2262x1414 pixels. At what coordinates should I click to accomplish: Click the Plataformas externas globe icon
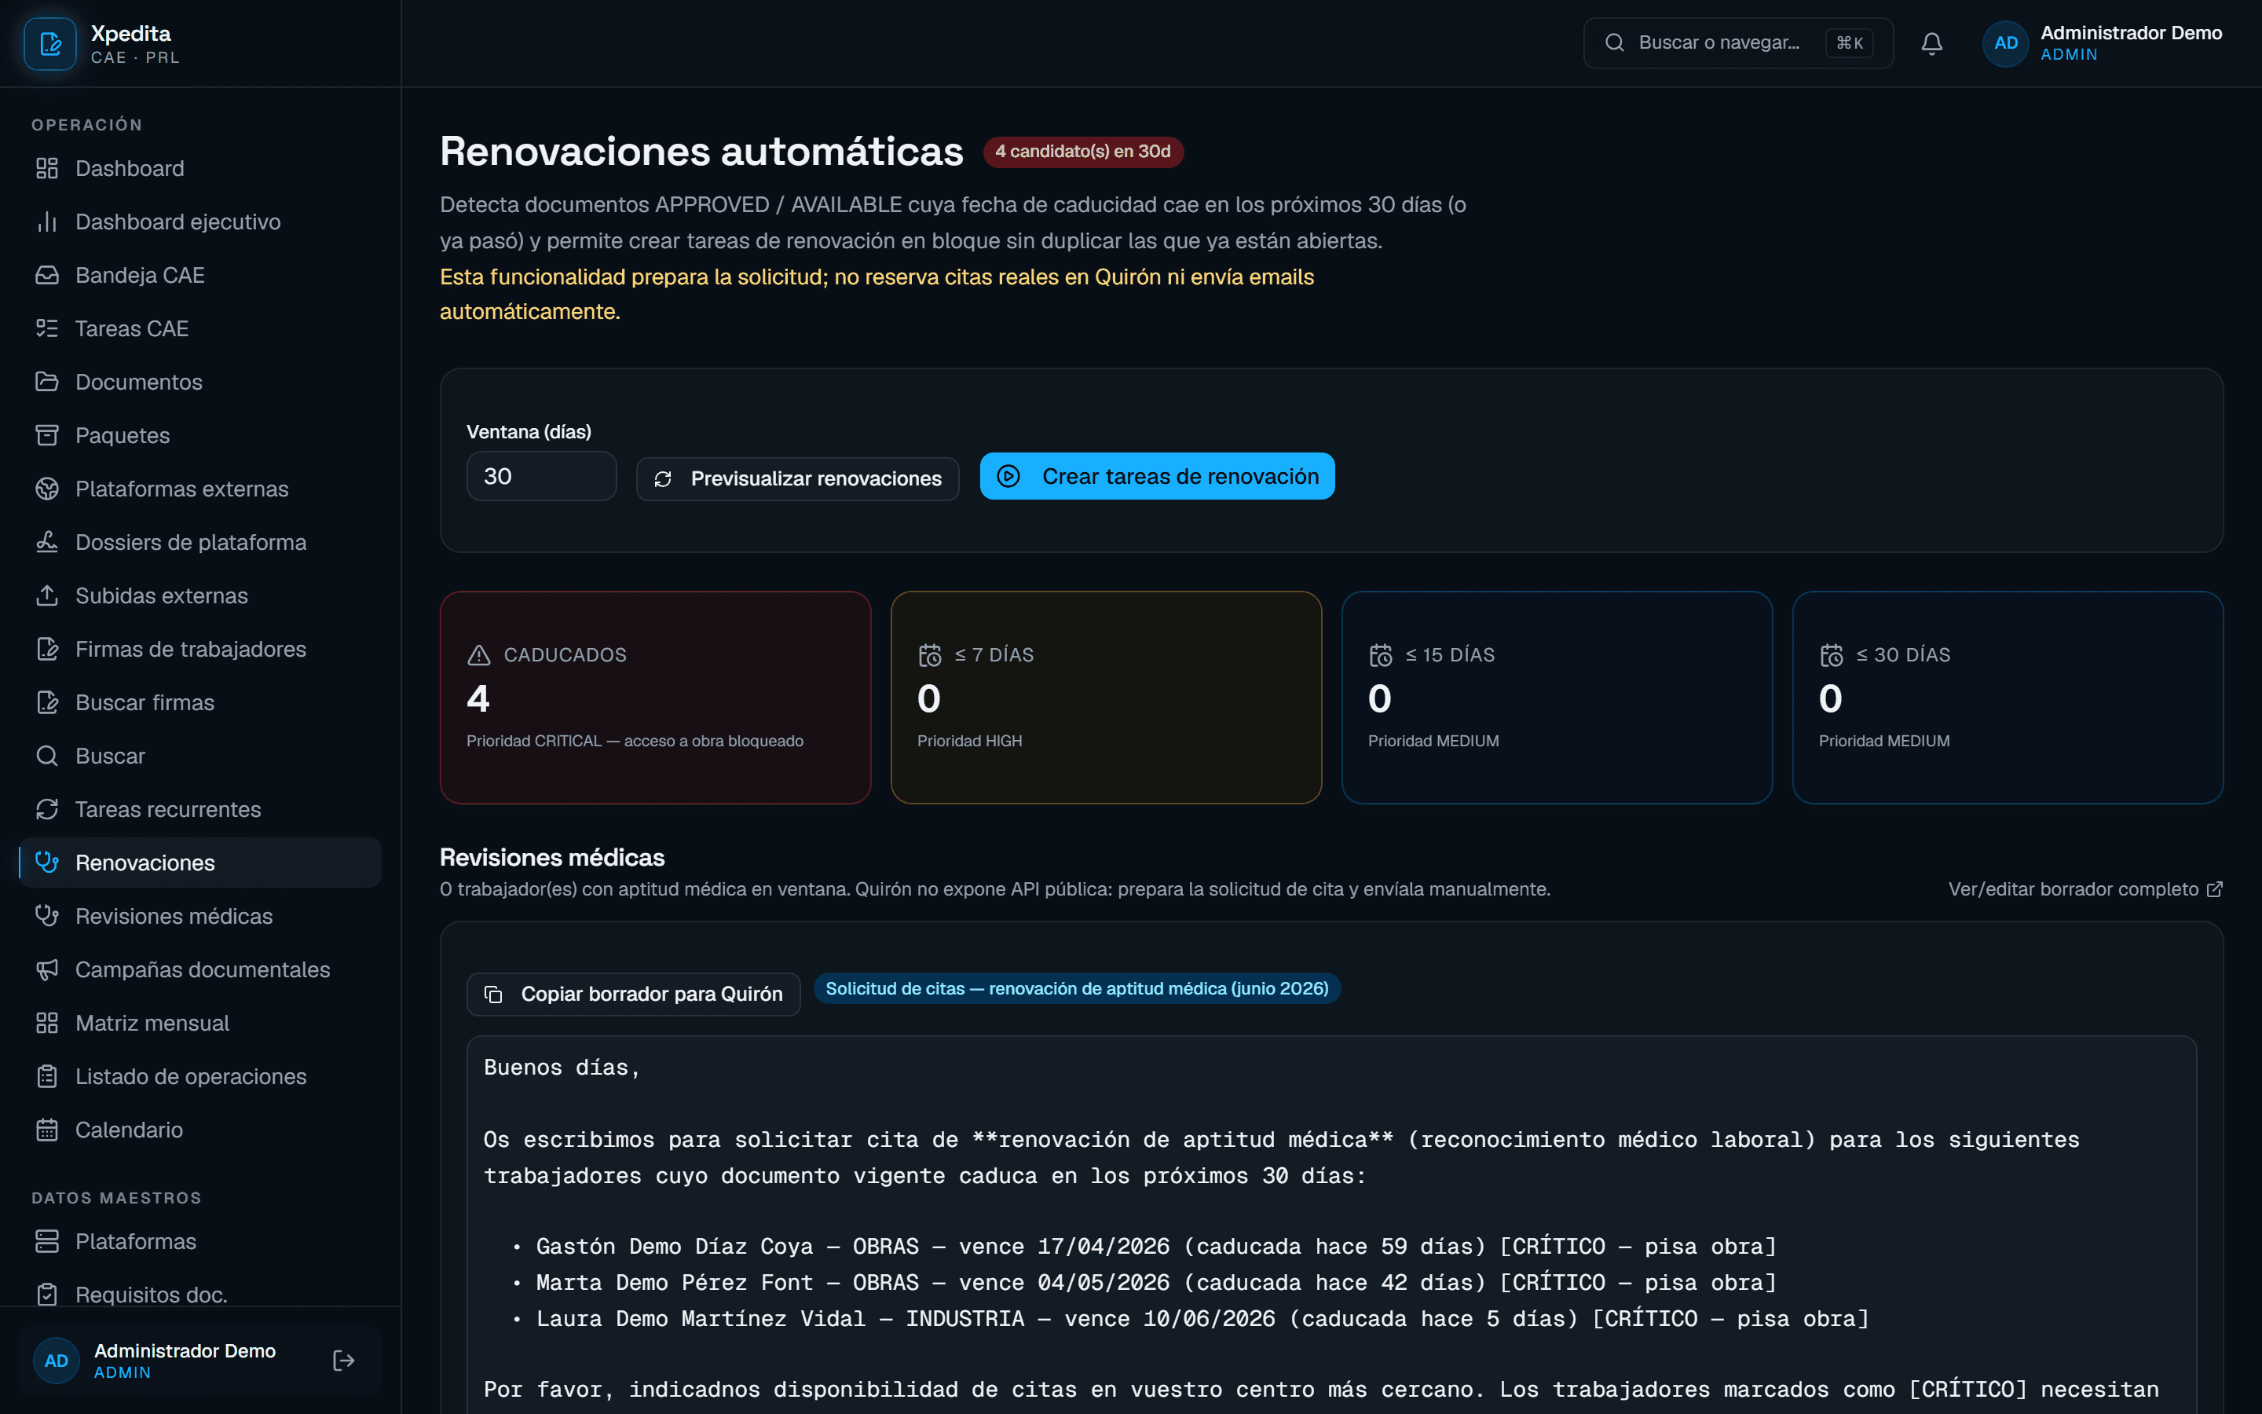[47, 488]
